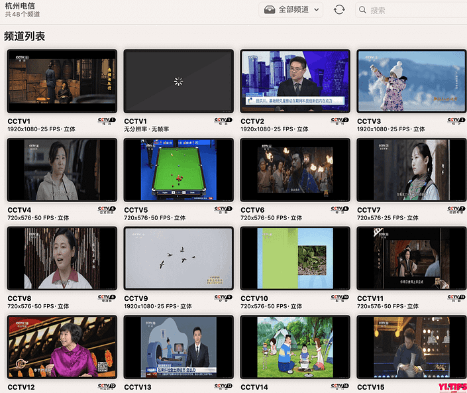Open the CCTV3 snow child thumbnail
The image size is (467, 393).
[411, 81]
